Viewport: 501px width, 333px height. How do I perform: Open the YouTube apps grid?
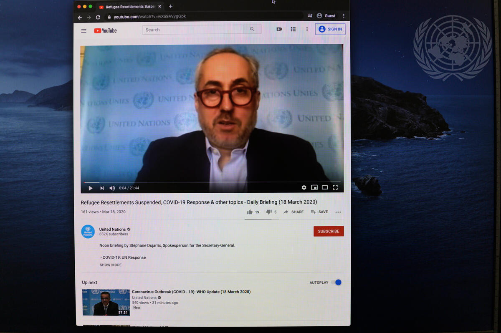pos(293,29)
